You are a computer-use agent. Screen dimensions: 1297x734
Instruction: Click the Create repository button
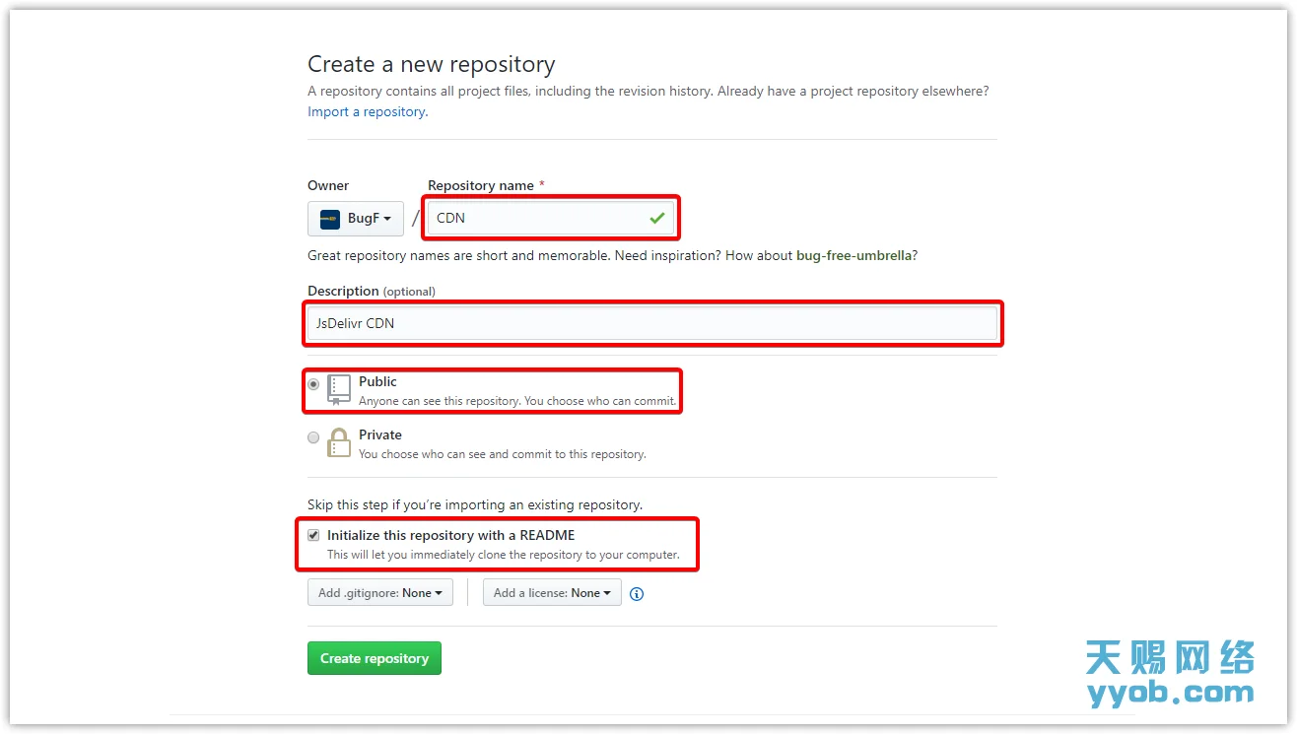point(374,657)
